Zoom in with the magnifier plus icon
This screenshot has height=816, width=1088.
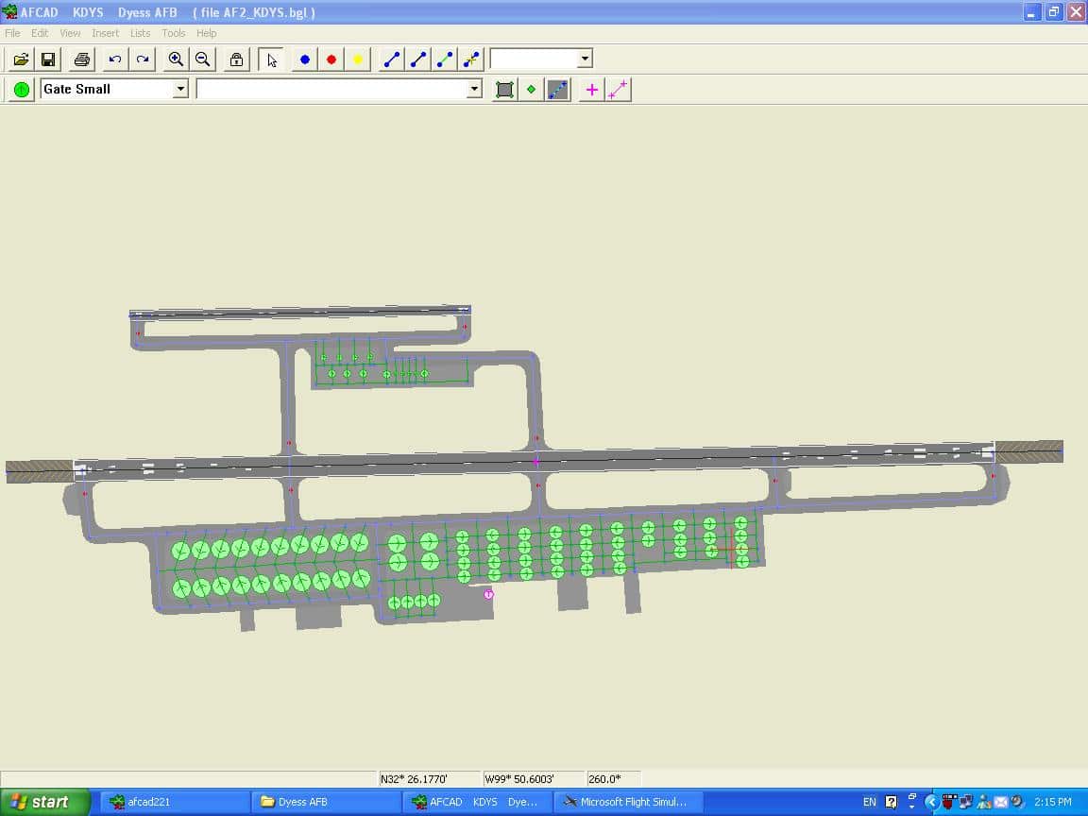coord(176,59)
